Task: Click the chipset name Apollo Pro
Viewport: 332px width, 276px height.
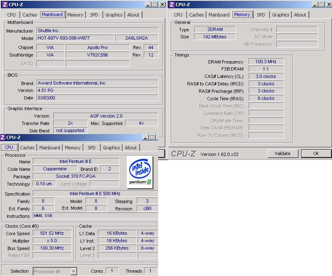Action: coord(97,47)
